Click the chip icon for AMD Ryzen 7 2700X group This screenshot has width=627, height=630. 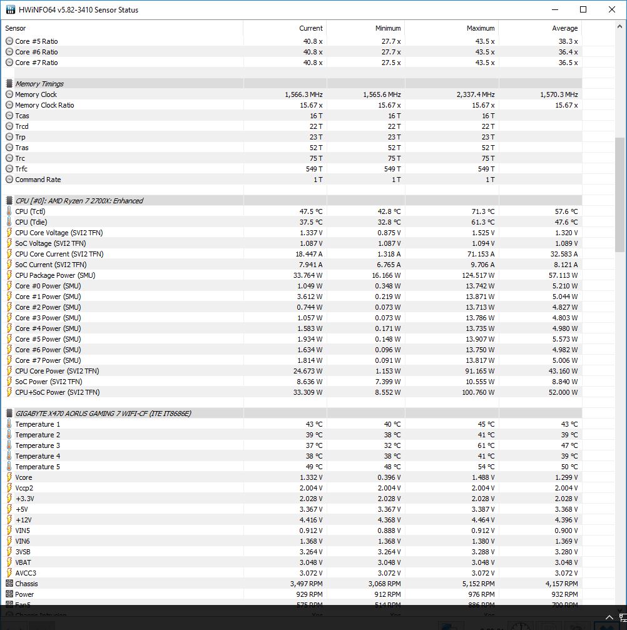click(x=9, y=200)
